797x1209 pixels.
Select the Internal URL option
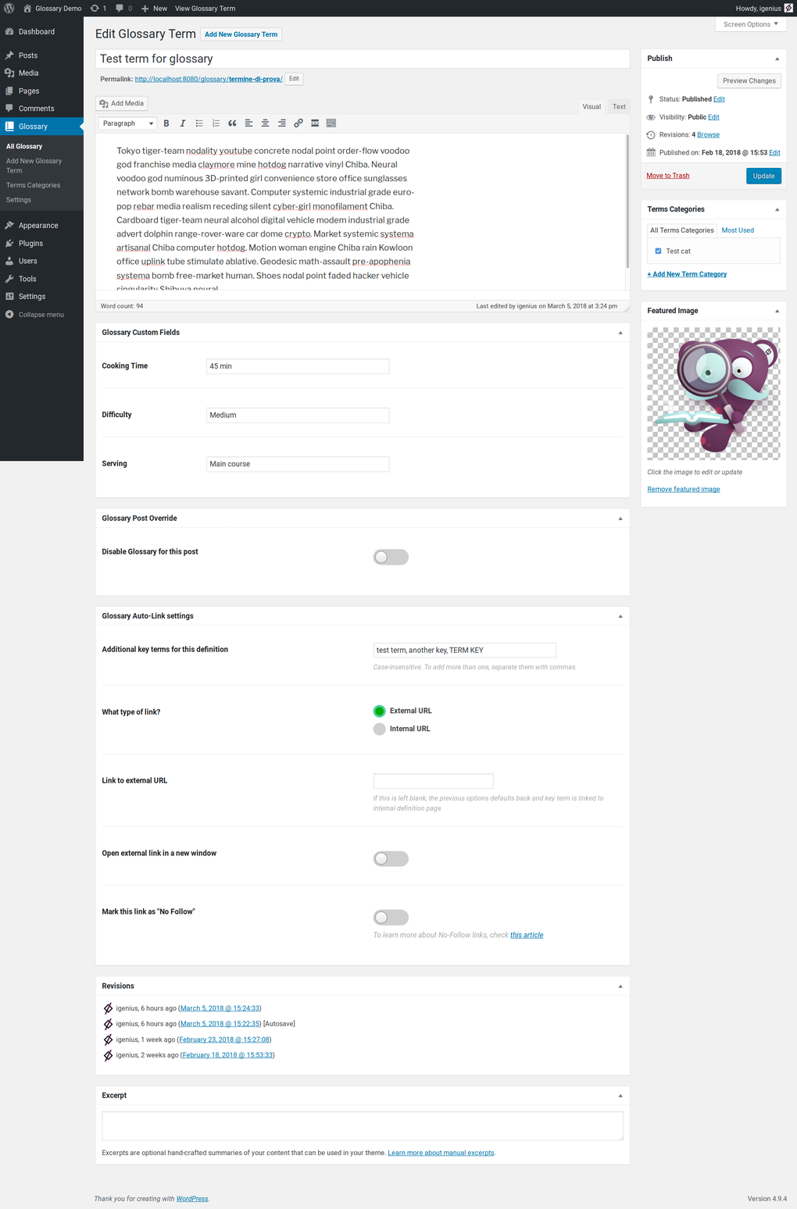pyautogui.click(x=379, y=729)
